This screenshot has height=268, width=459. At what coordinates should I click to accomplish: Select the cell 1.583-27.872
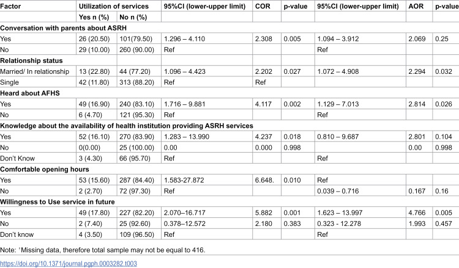(x=184, y=180)
